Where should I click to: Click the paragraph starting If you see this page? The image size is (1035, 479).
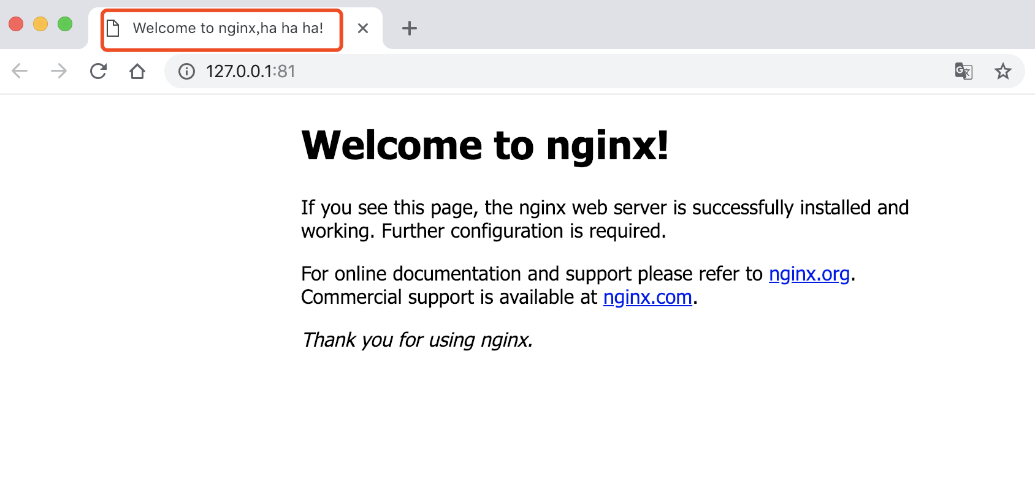click(x=605, y=219)
